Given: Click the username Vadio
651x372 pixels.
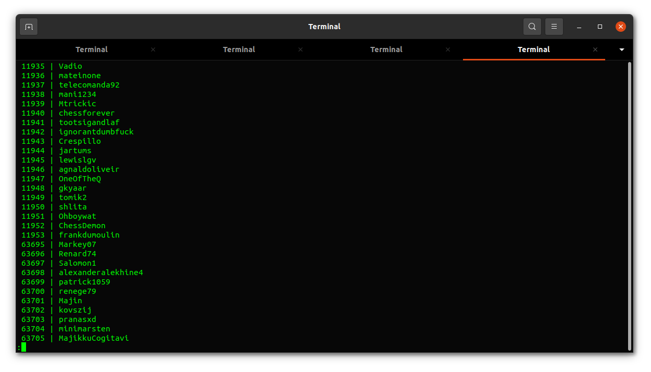Looking at the screenshot, I should tap(70, 66).
